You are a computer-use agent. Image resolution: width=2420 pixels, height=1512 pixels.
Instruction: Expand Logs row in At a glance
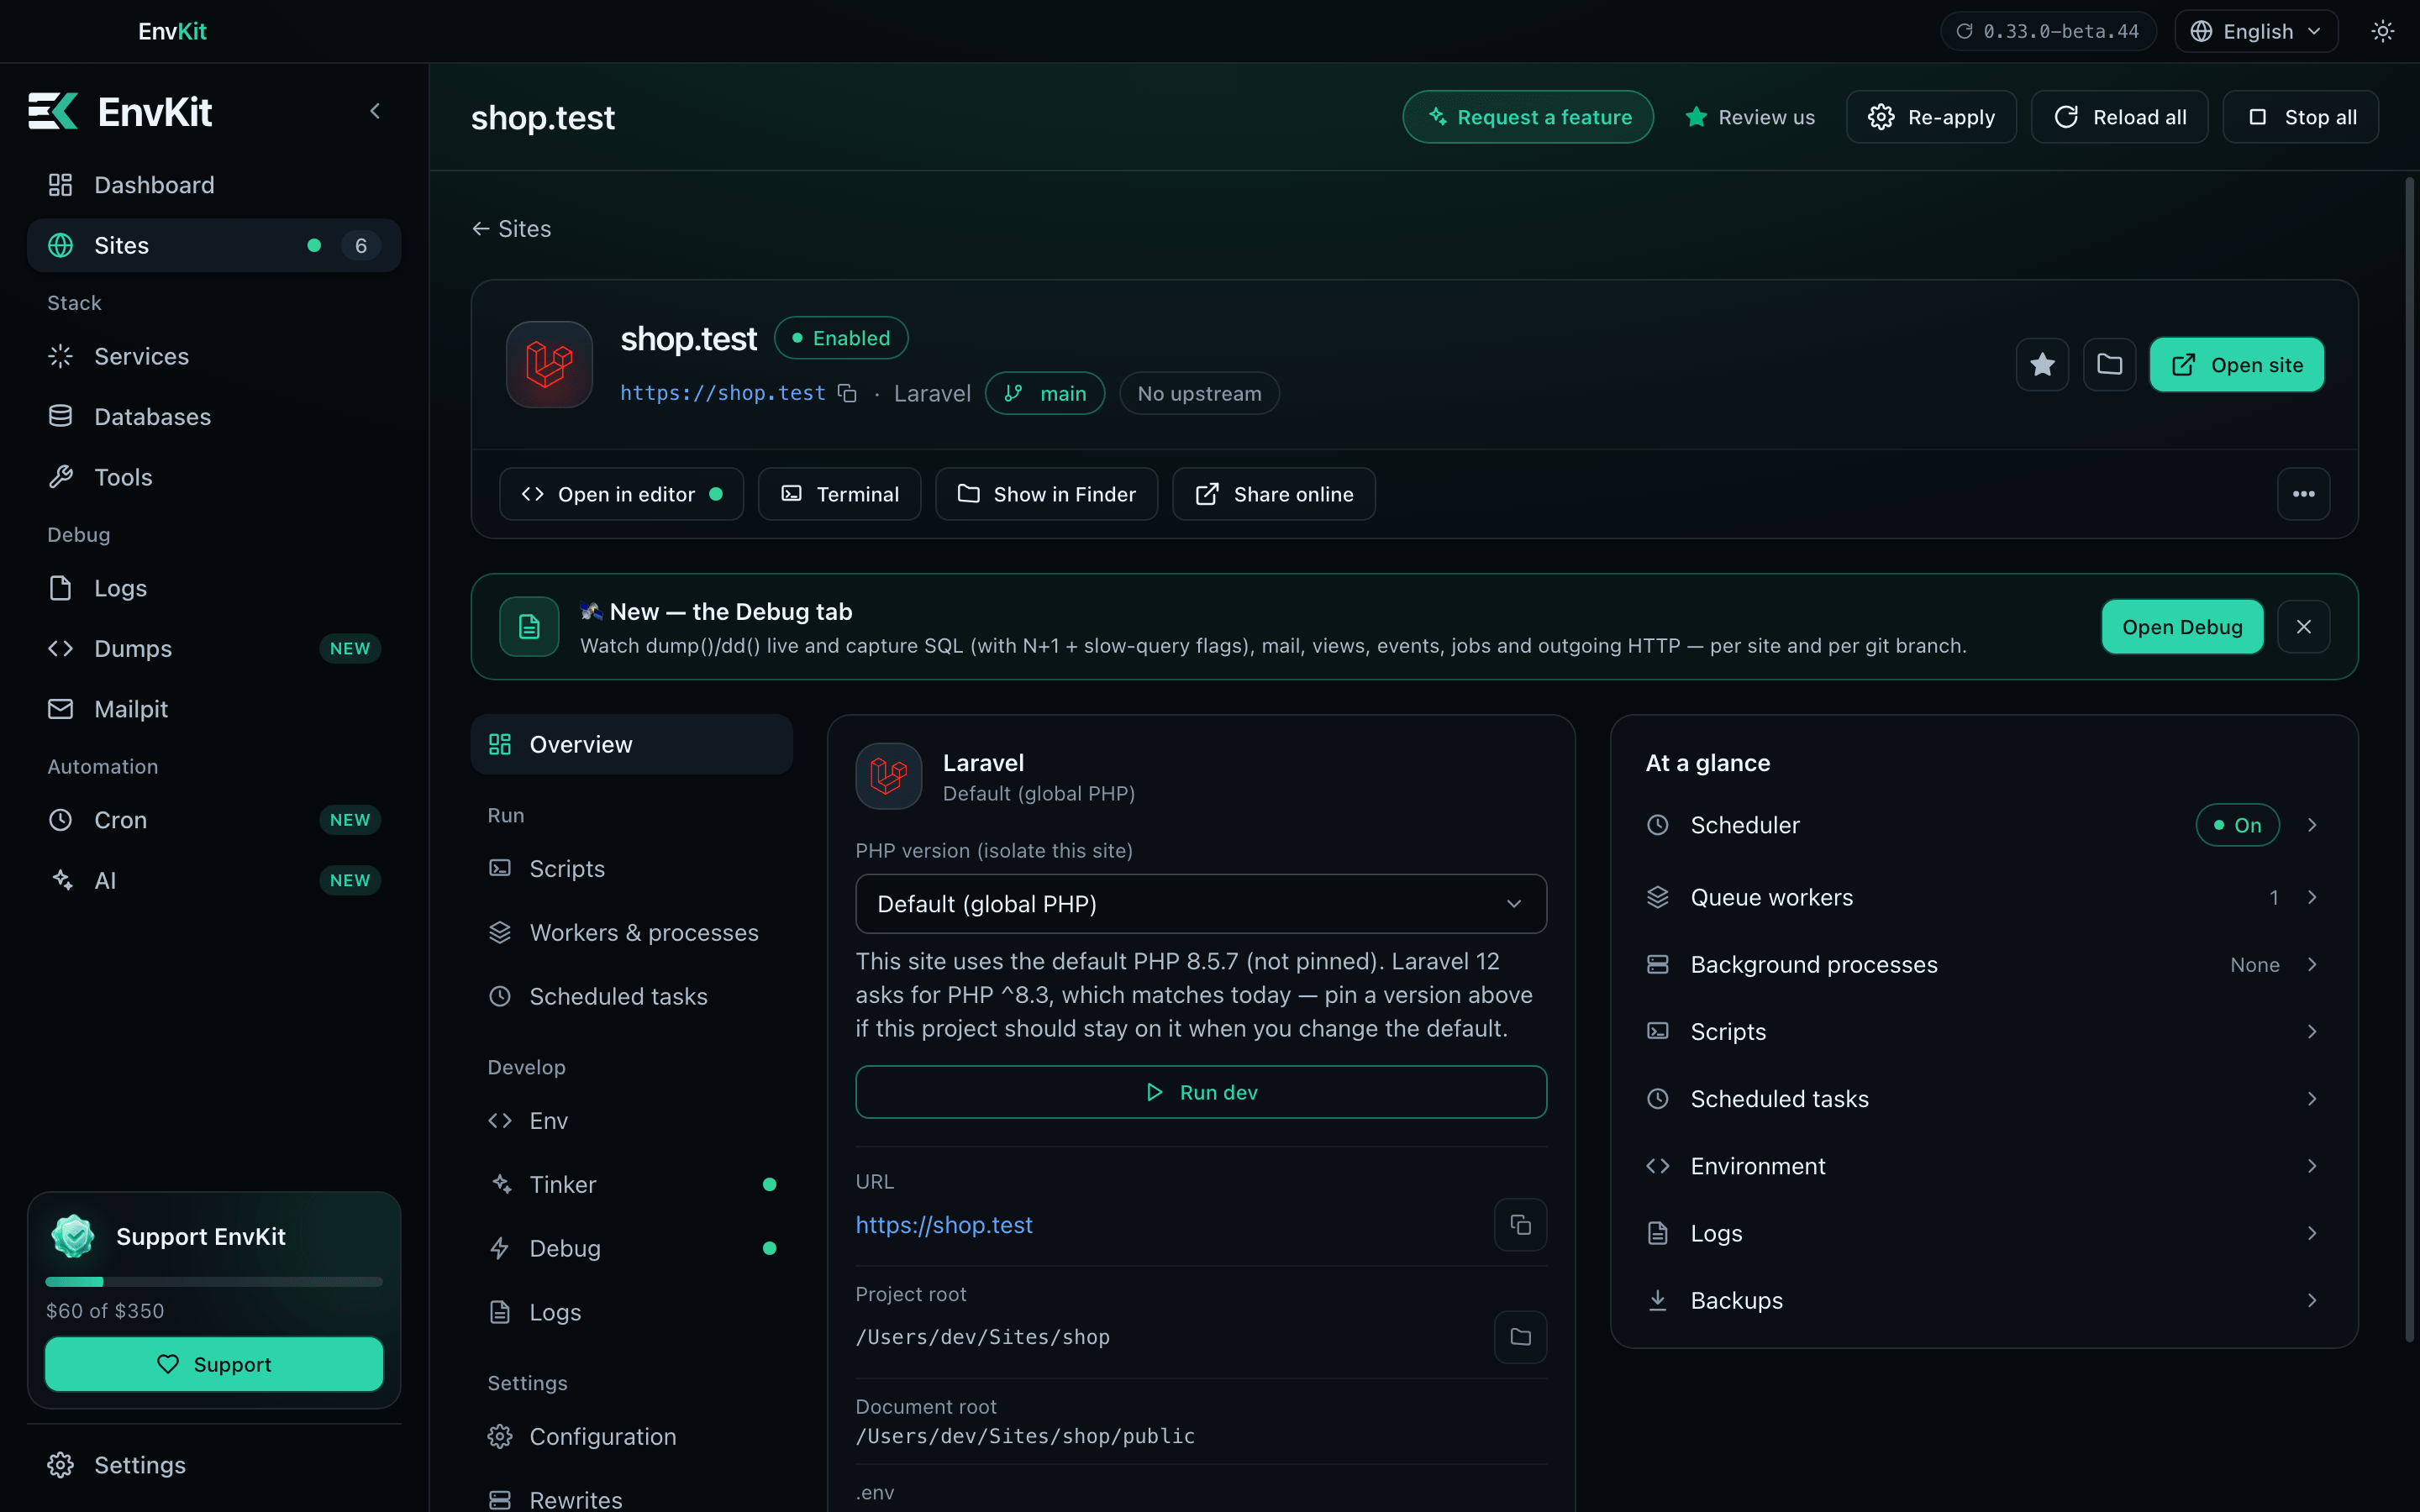1983,1233
